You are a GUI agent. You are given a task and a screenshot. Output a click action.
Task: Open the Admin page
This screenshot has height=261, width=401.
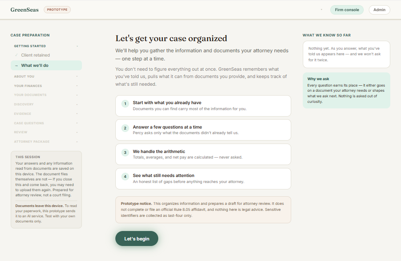379,10
